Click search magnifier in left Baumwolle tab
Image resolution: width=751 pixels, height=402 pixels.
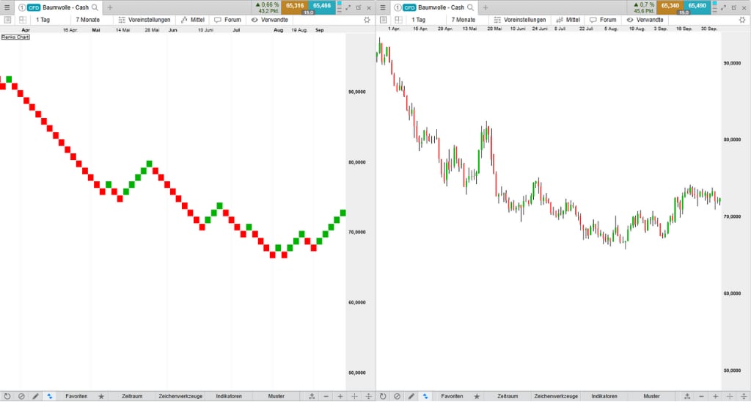pos(95,7)
